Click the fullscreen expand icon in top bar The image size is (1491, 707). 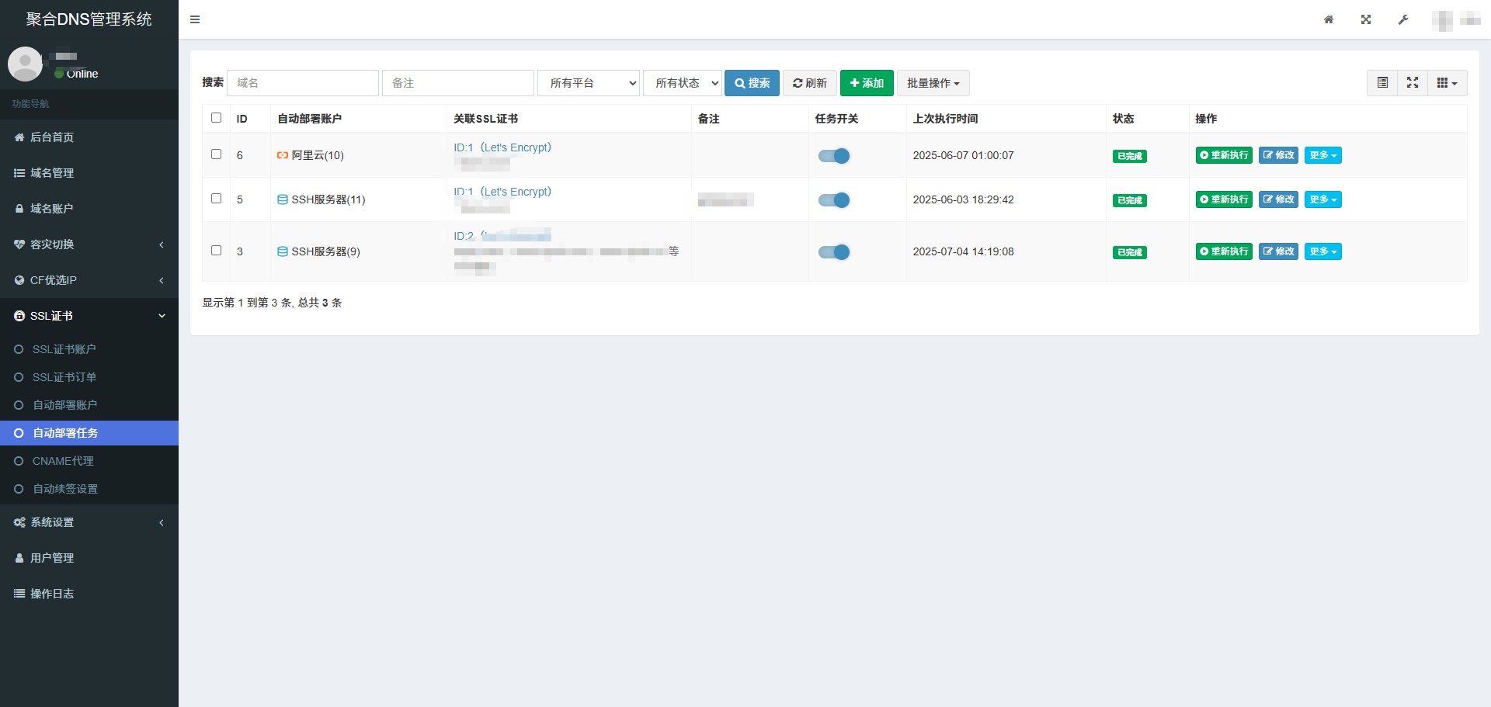point(1366,19)
